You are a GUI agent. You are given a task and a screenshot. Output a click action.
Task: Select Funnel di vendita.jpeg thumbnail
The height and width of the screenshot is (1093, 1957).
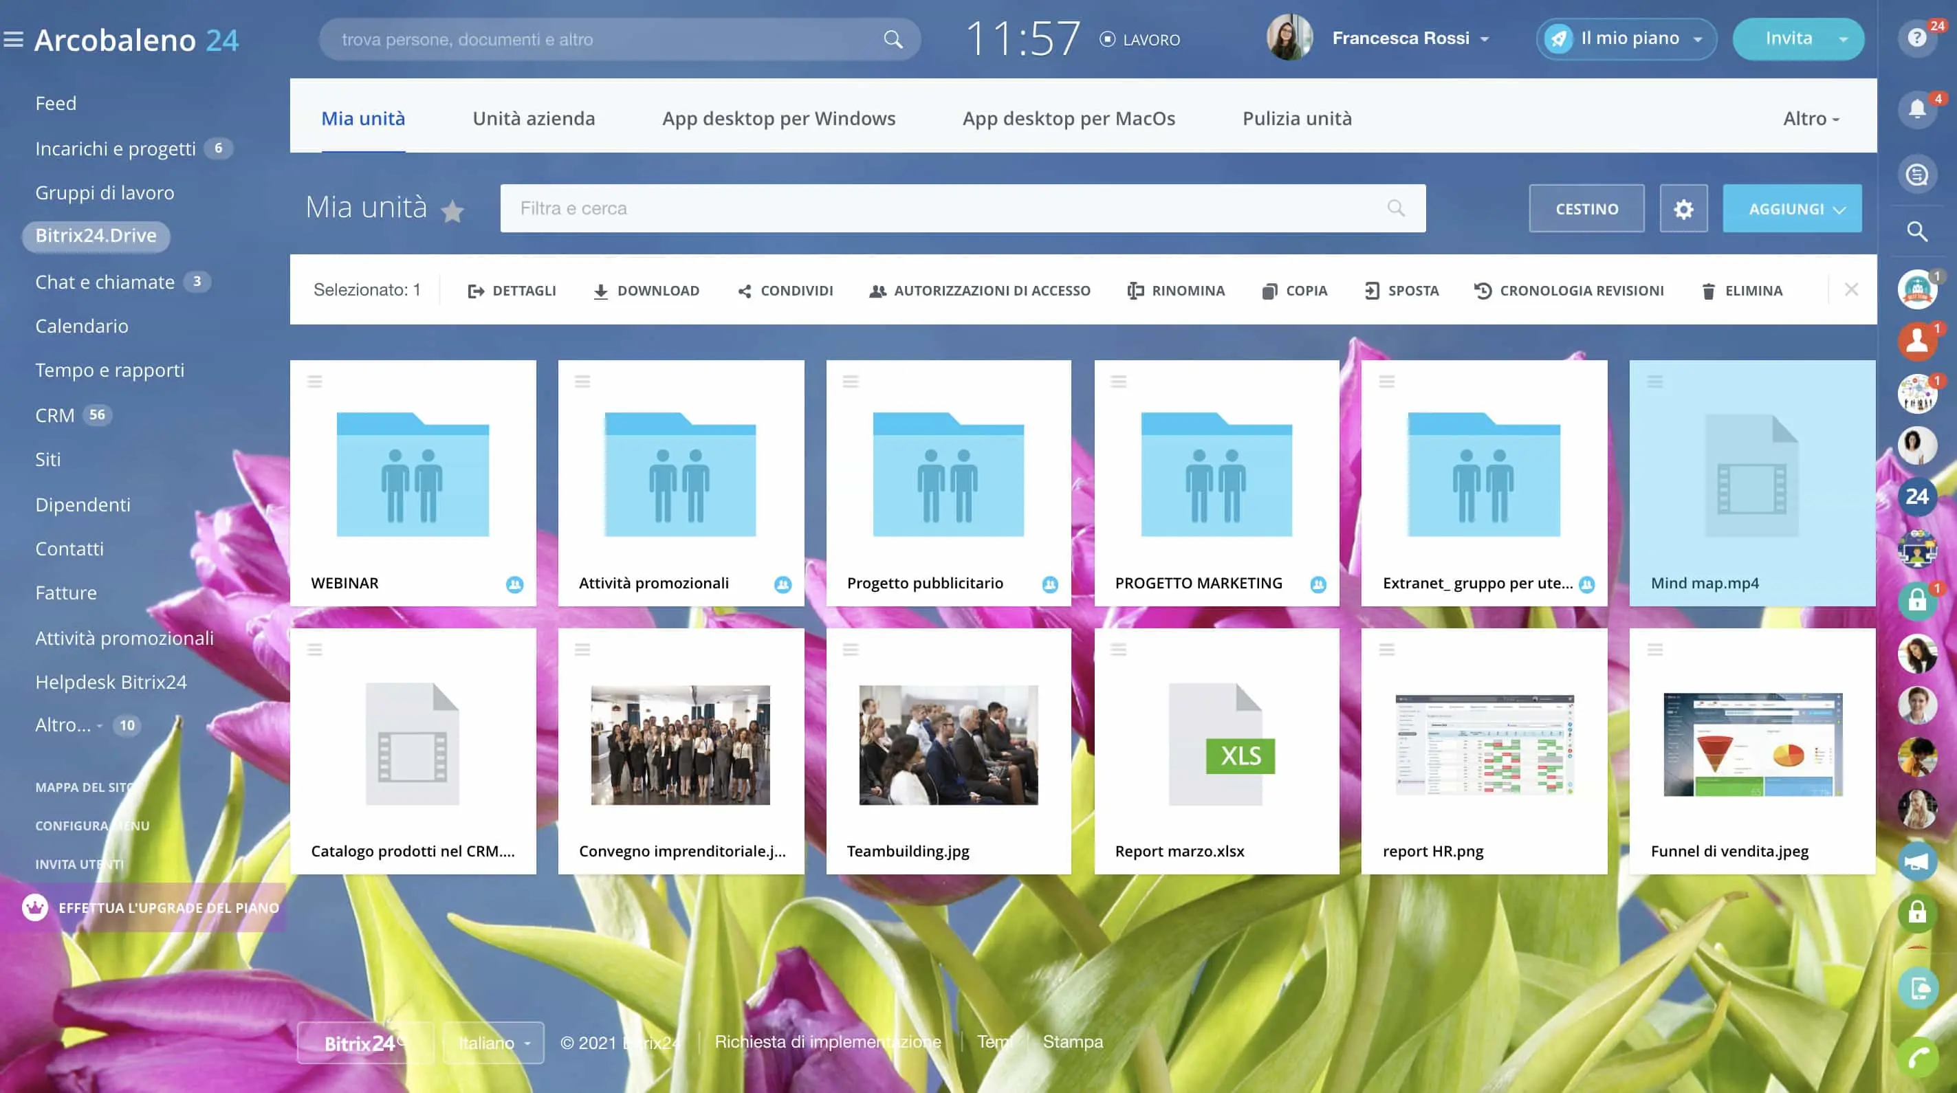[1753, 744]
